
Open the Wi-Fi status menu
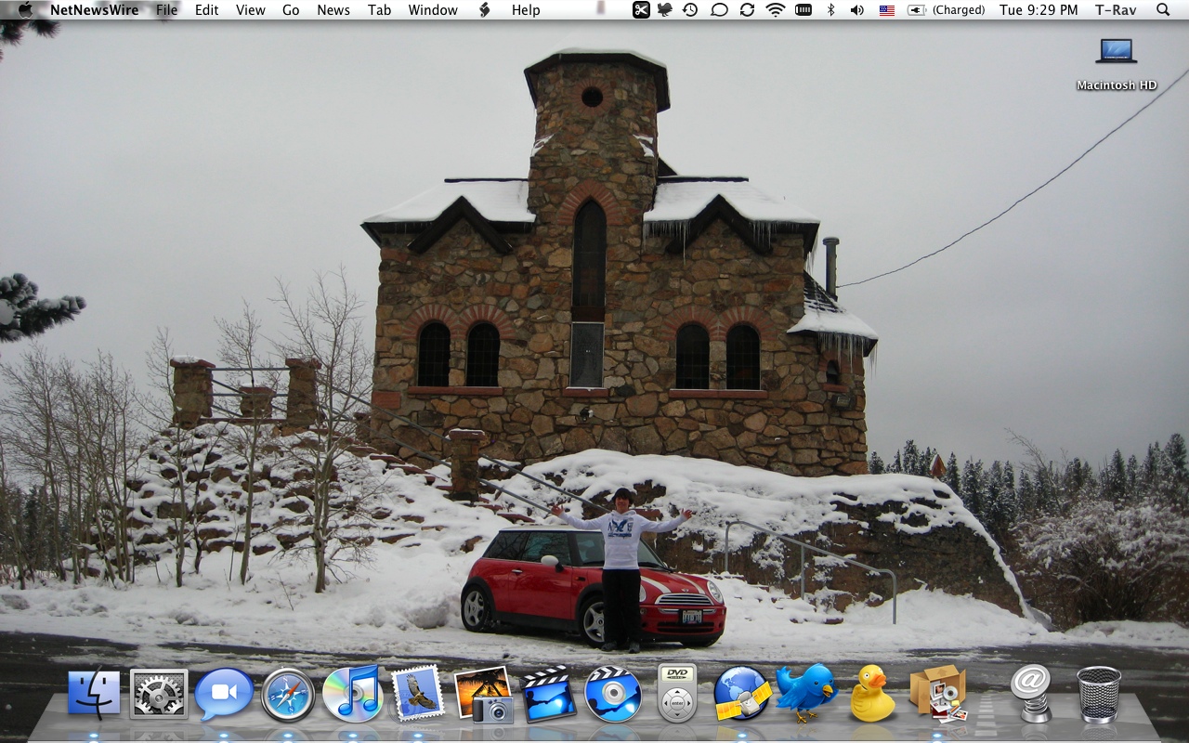pos(775,10)
